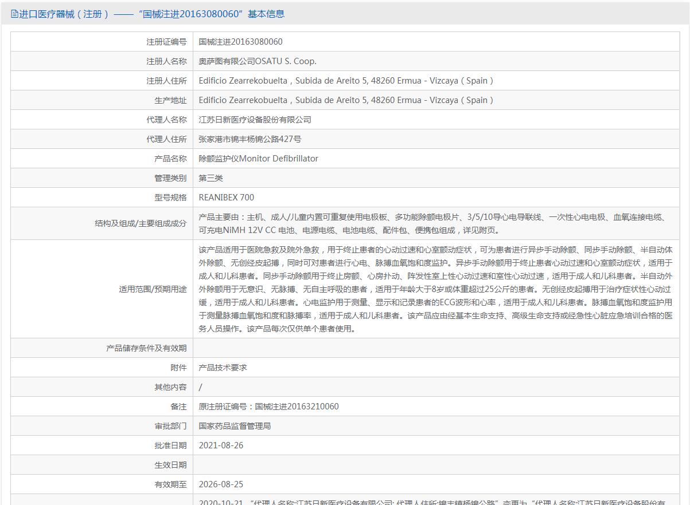
Task: Select approval department 国家药品监督管理局
Action: tap(235, 426)
